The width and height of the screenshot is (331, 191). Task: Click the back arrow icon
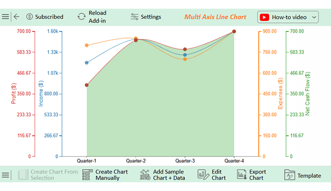pyautogui.click(x=16, y=17)
